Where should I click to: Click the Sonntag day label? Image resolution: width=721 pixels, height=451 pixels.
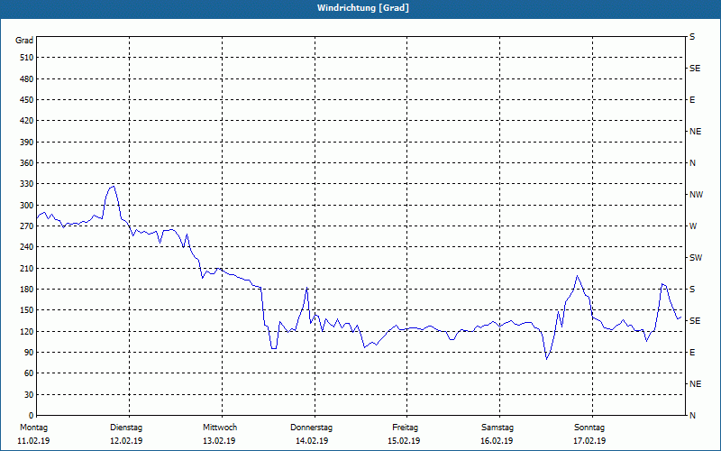[589, 428]
